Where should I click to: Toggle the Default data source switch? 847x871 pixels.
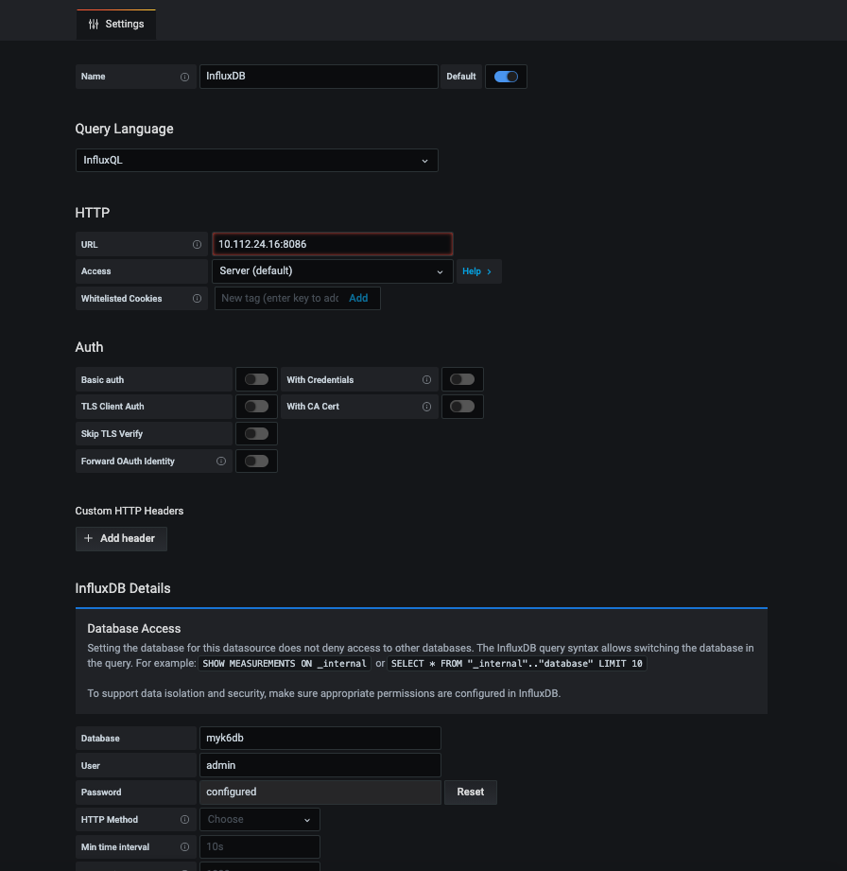point(506,77)
